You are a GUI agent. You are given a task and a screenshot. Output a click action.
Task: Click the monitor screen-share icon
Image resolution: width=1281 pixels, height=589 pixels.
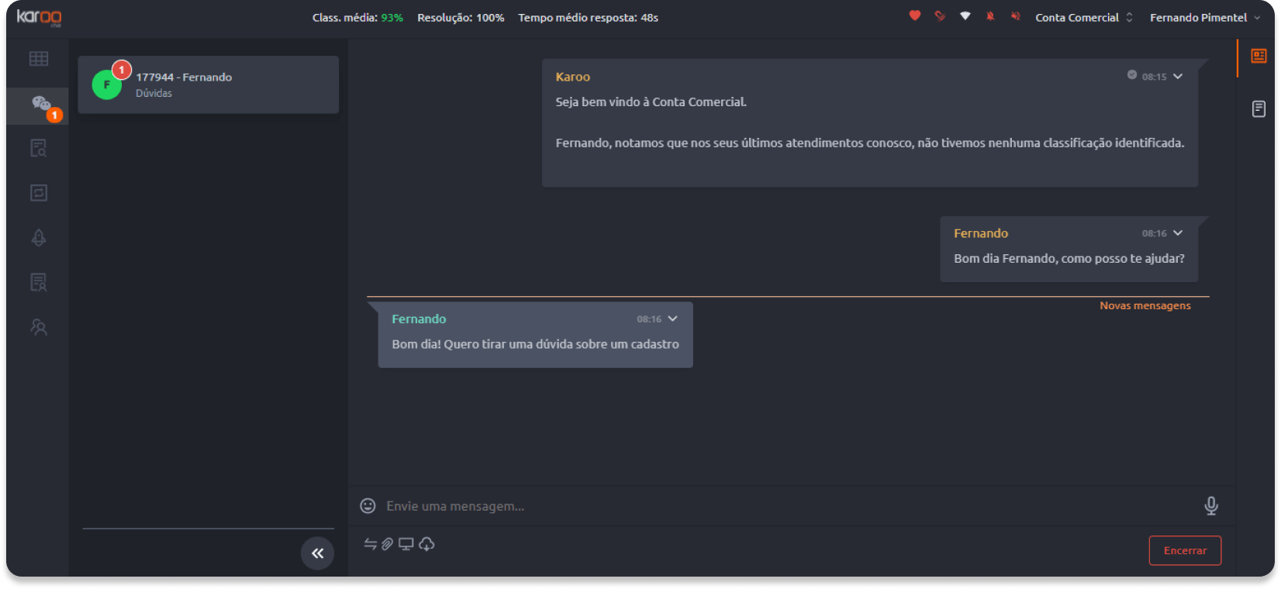tap(406, 544)
